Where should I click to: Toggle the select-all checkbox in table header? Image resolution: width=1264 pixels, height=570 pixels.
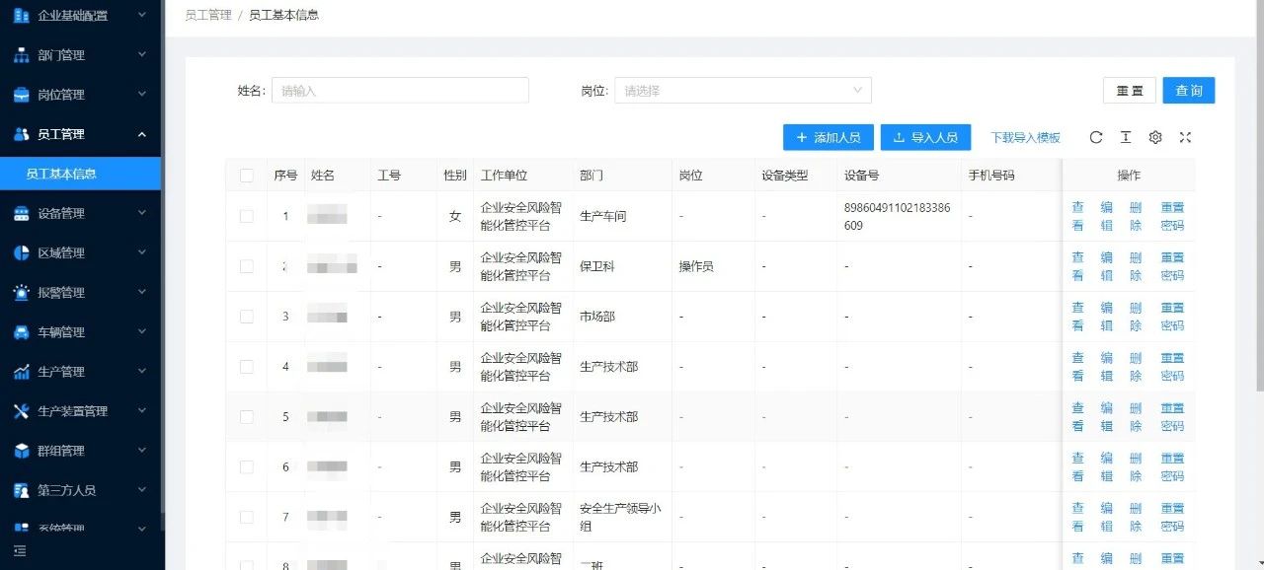click(x=246, y=176)
